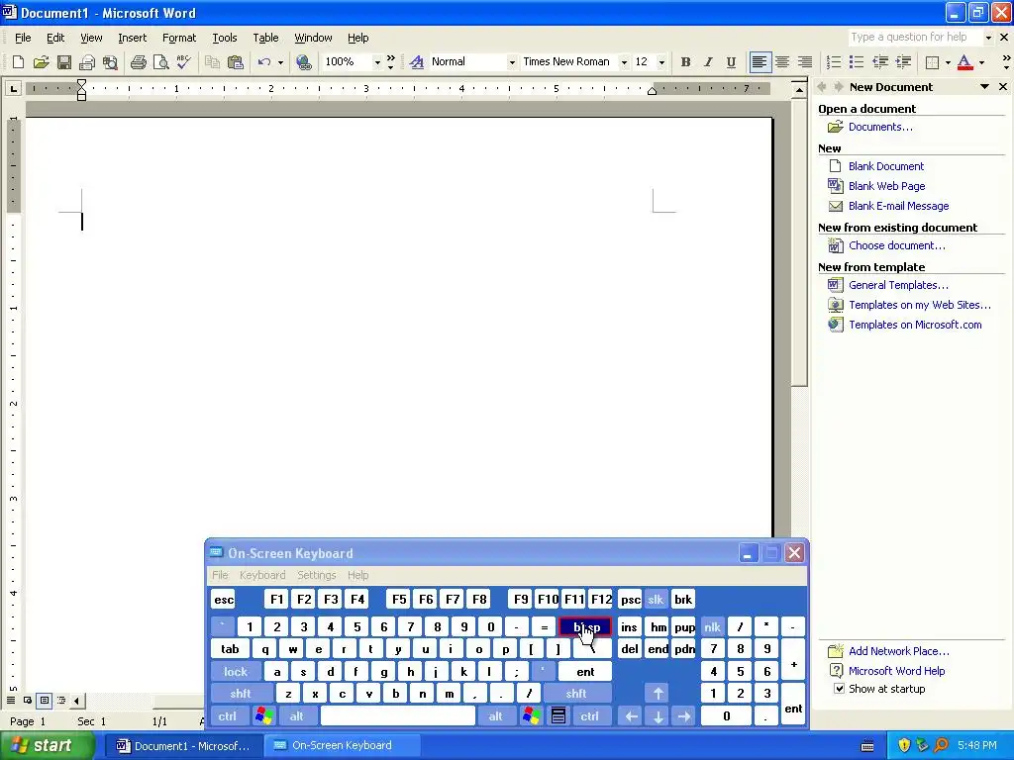
Task: Set Center paragraph alignment
Action: [x=782, y=62]
